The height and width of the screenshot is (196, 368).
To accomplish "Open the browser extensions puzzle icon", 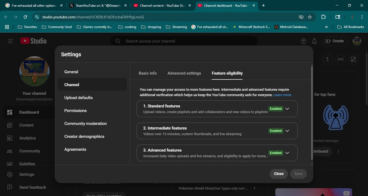I will pos(323,17).
